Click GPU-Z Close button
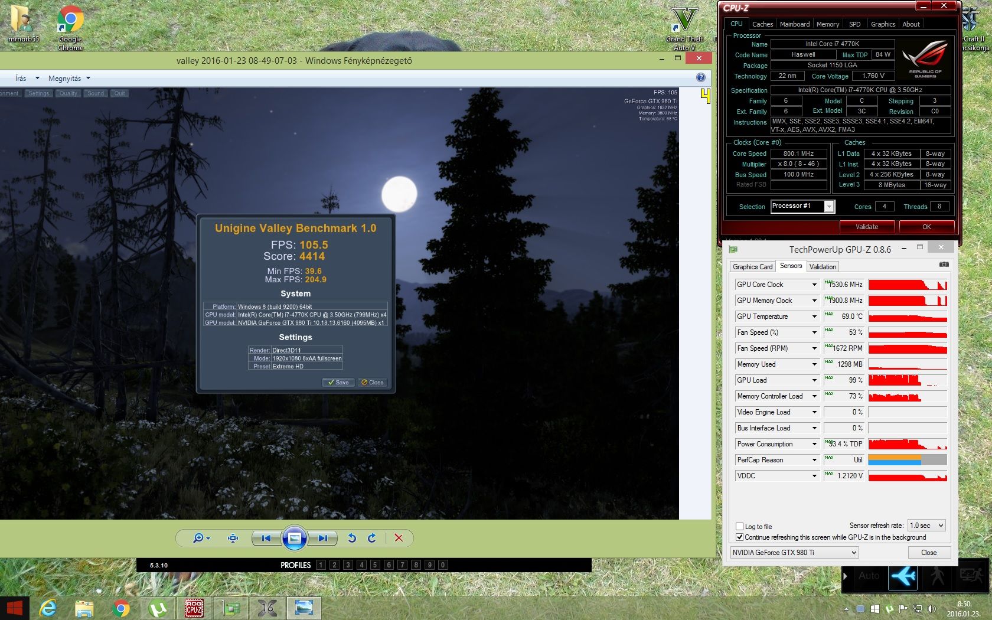The image size is (992, 620). pyautogui.click(x=929, y=552)
